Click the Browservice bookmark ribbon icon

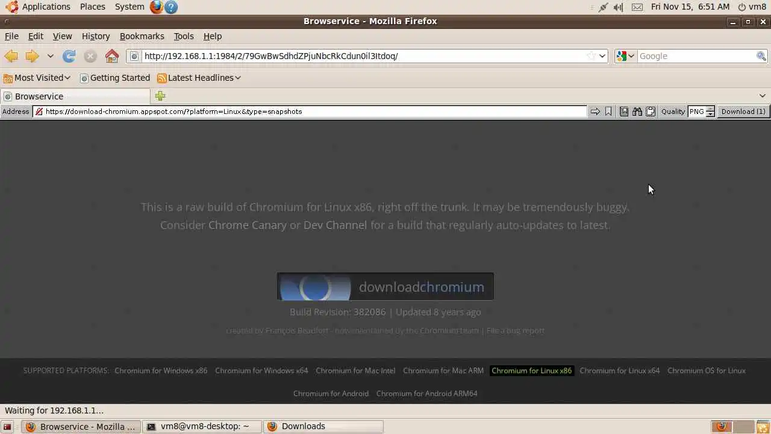(x=608, y=112)
